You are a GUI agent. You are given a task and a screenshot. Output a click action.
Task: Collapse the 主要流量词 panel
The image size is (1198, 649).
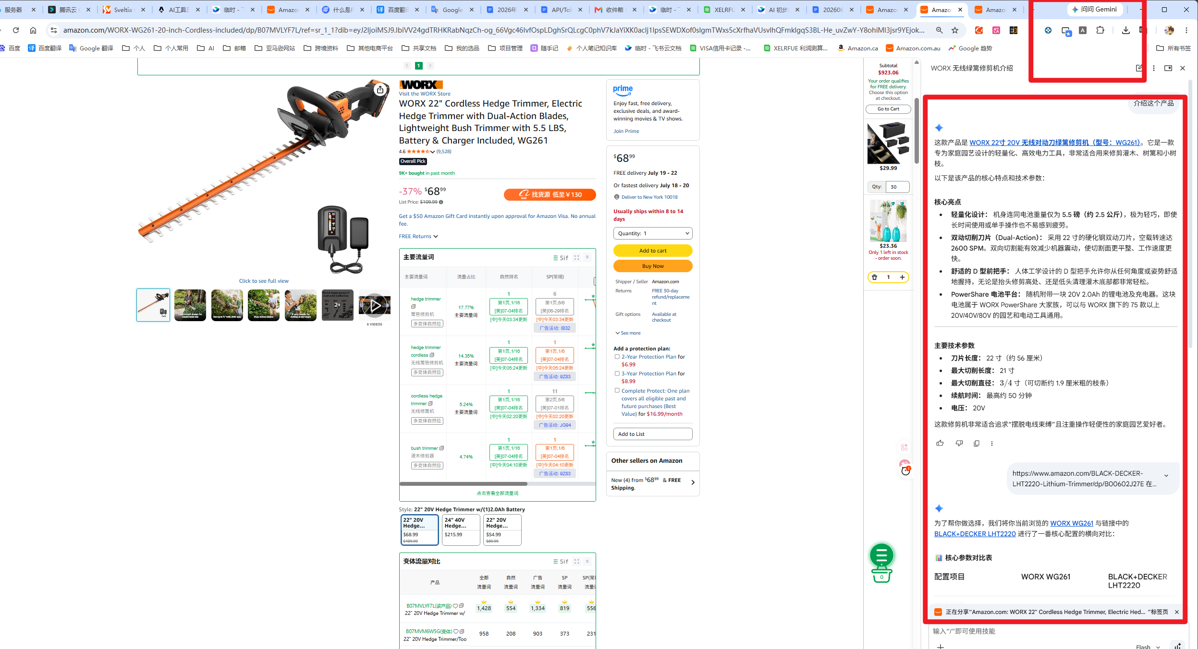(587, 258)
